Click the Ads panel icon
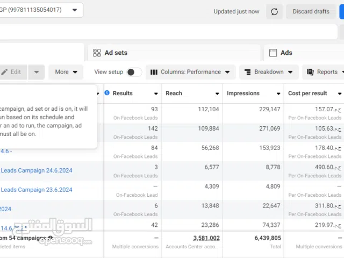This screenshot has width=344, height=258. click(273, 53)
